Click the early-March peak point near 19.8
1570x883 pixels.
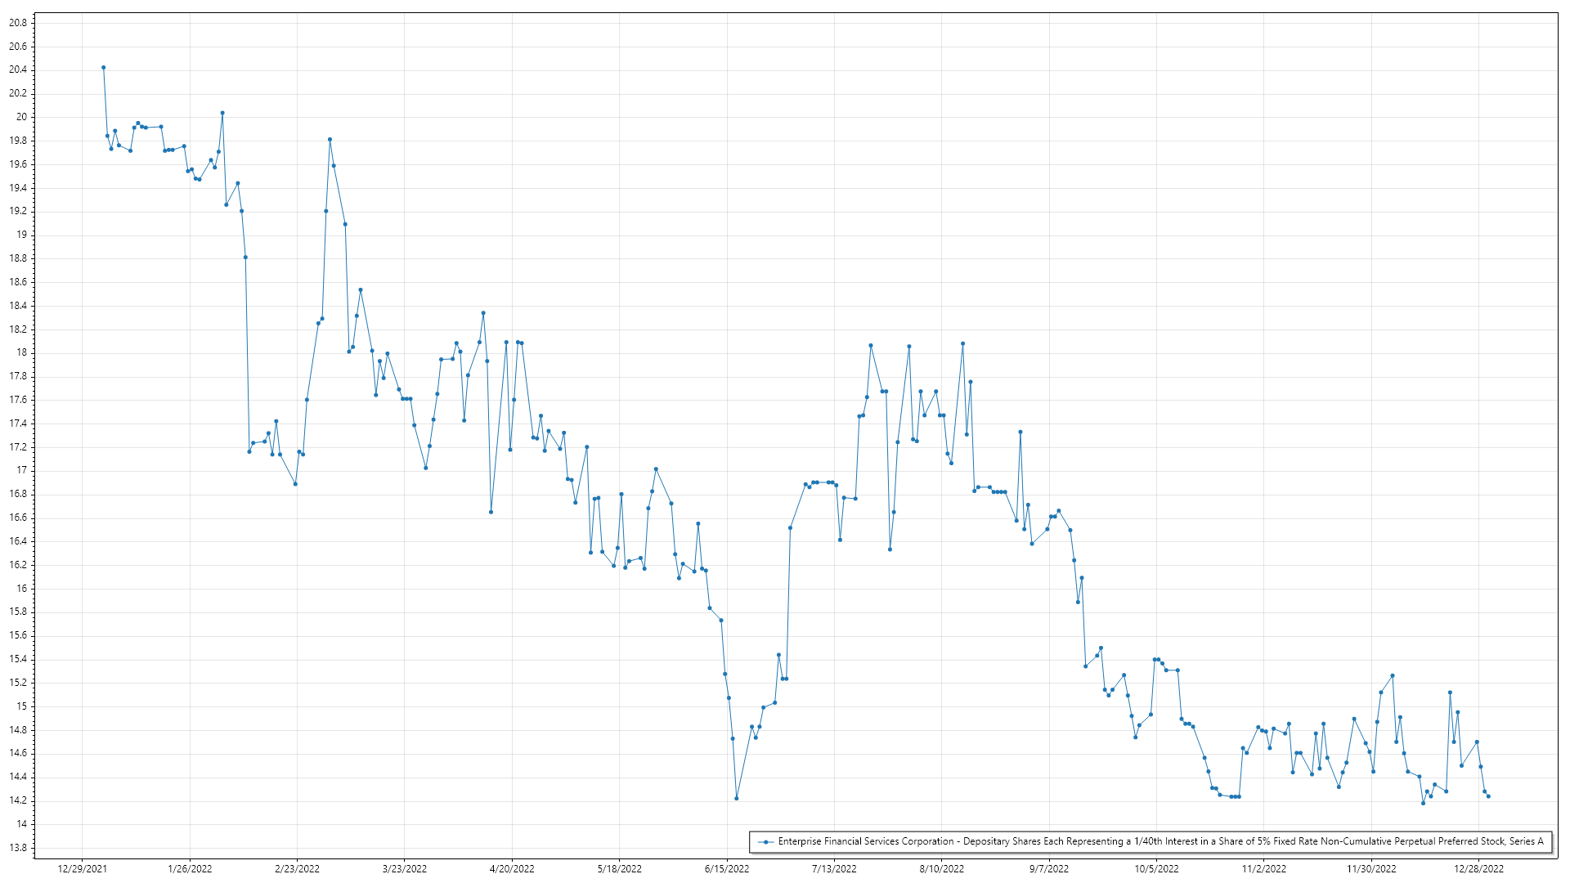(x=330, y=140)
